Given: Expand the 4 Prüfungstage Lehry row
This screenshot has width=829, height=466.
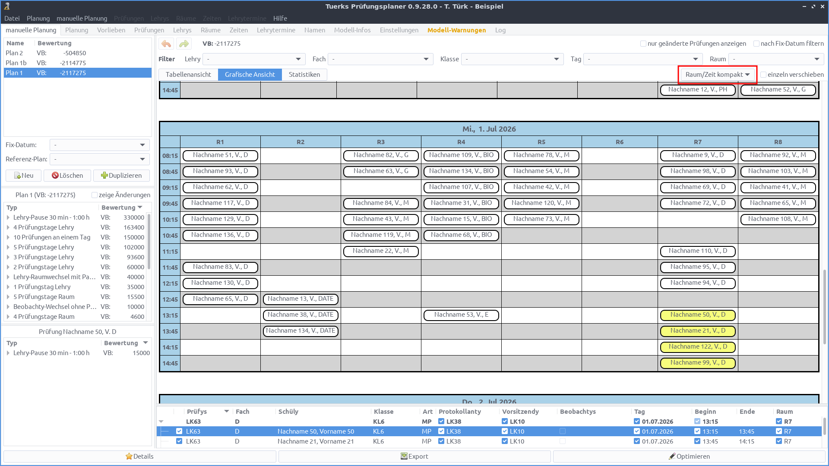Looking at the screenshot, I should tap(8, 227).
